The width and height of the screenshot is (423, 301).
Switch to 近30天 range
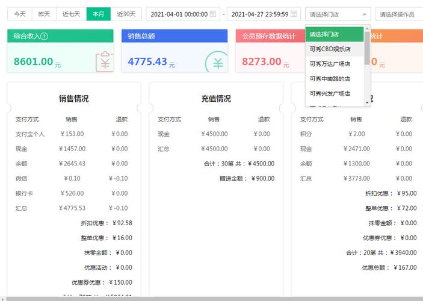[x=126, y=14]
